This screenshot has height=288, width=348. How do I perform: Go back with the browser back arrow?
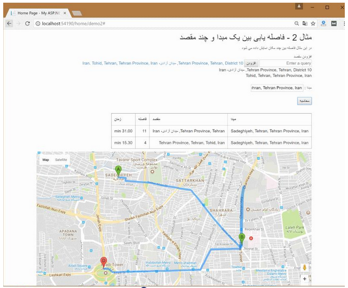[9, 23]
